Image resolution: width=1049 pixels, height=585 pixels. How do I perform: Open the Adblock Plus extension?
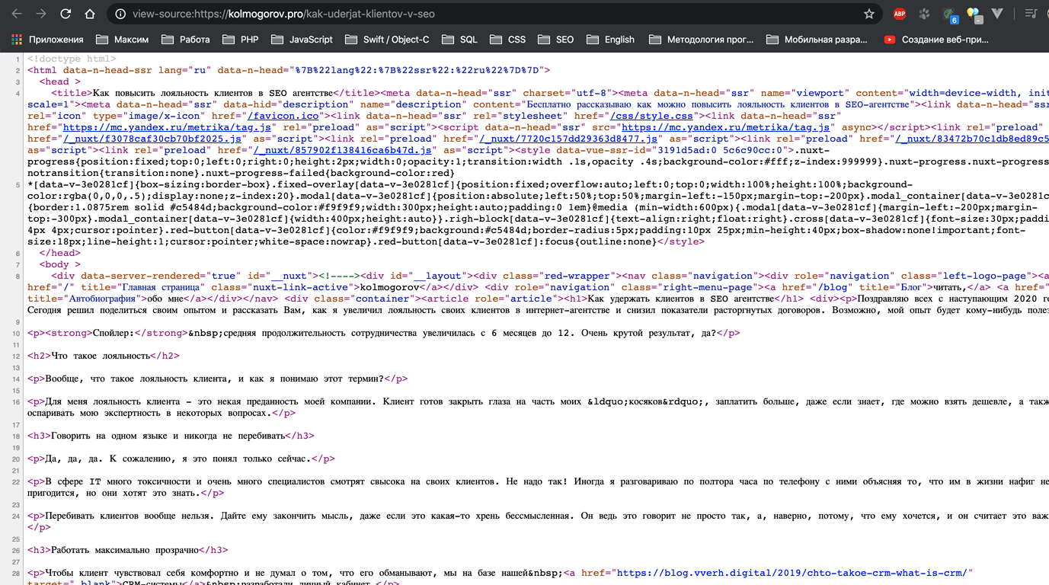pyautogui.click(x=900, y=14)
